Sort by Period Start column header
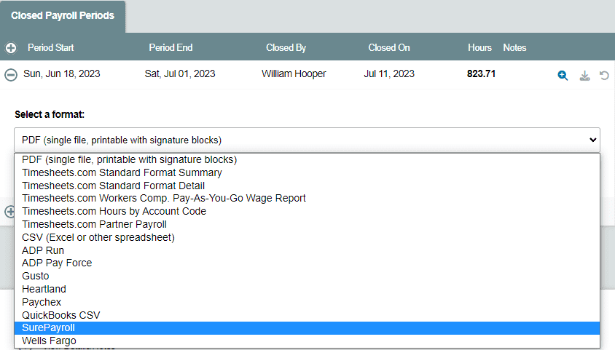This screenshot has width=615, height=350. click(50, 48)
